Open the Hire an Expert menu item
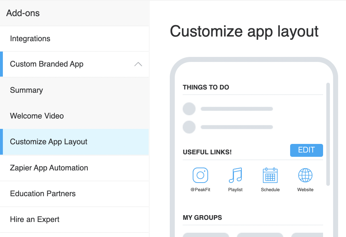This screenshot has height=237, width=346. [x=75, y=219]
